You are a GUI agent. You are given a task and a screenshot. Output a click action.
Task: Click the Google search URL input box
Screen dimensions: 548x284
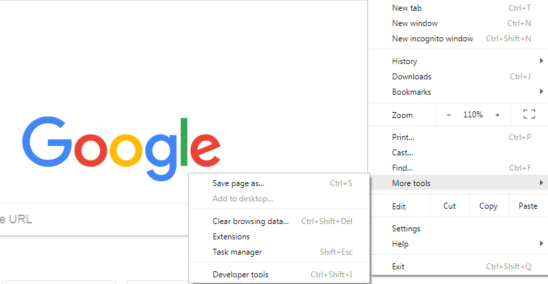pyautogui.click(x=95, y=219)
